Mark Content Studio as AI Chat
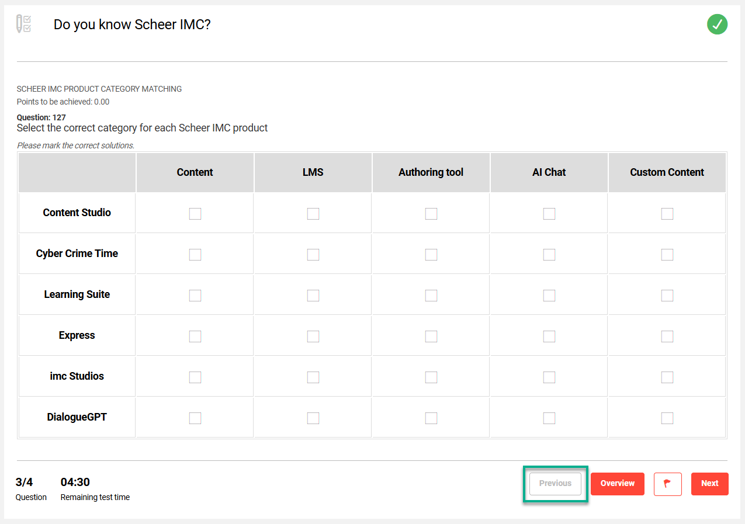 pos(549,214)
